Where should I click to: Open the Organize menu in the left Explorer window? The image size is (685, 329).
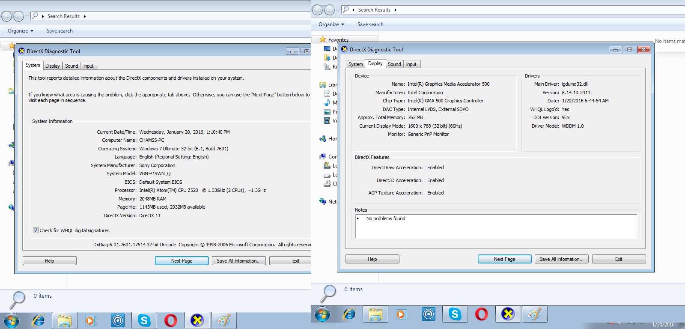21,31
